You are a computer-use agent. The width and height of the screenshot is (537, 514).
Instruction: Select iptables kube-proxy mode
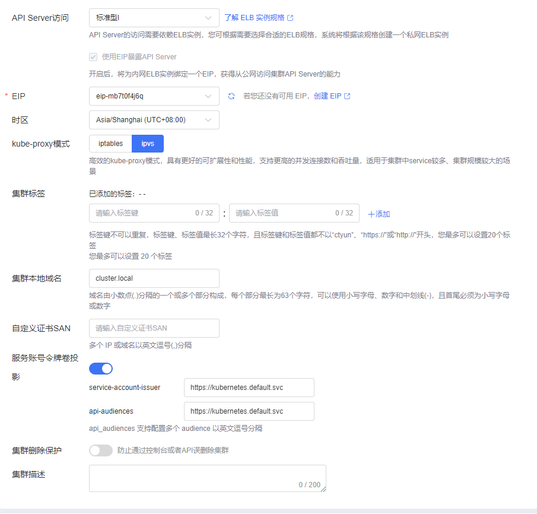pos(110,144)
